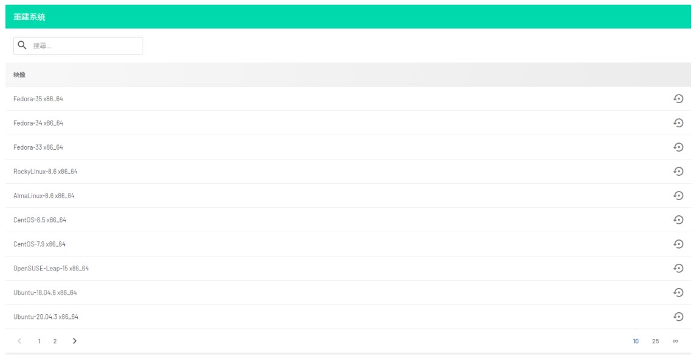The image size is (699, 362).
Task: Open page 2 of image list
Action: [55, 341]
